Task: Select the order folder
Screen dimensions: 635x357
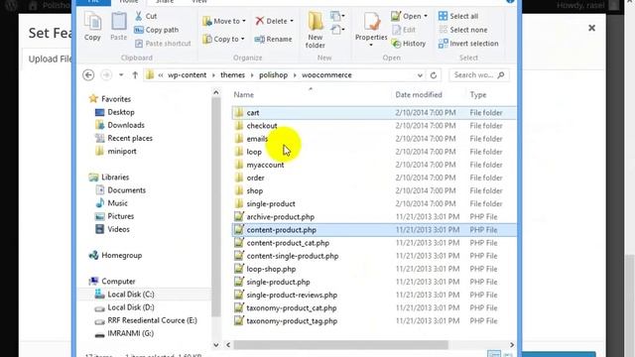Action: point(373,178)
